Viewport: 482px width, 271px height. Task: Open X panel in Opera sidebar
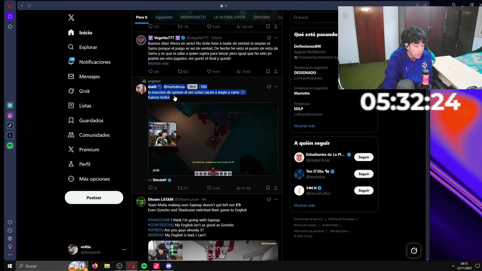10,135
